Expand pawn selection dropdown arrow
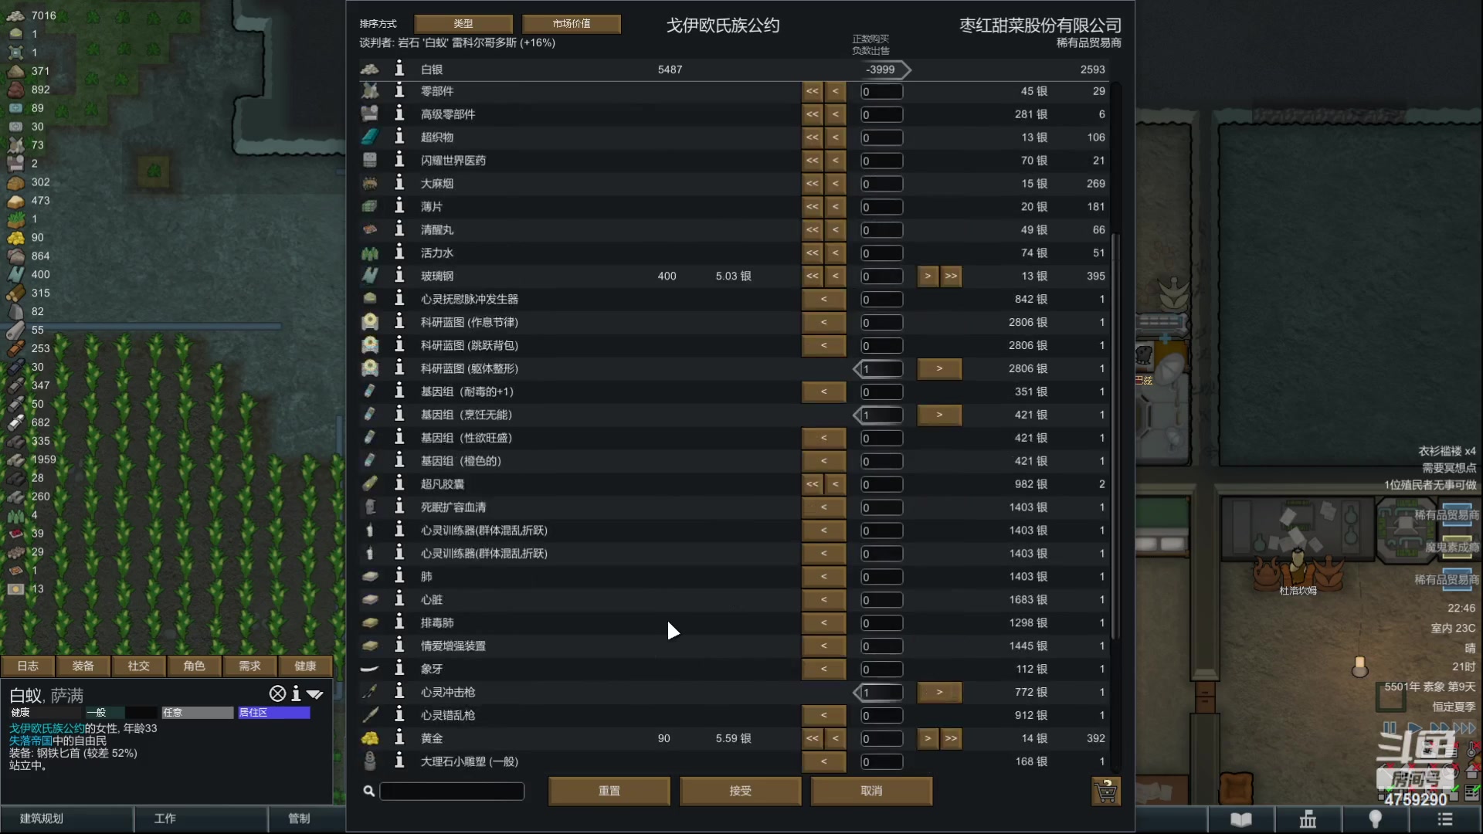The width and height of the screenshot is (1483, 834). tap(315, 694)
